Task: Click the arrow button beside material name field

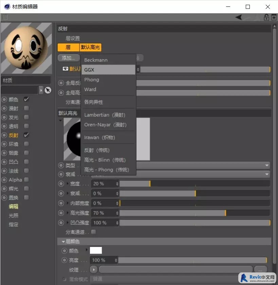Action: (x=41, y=90)
